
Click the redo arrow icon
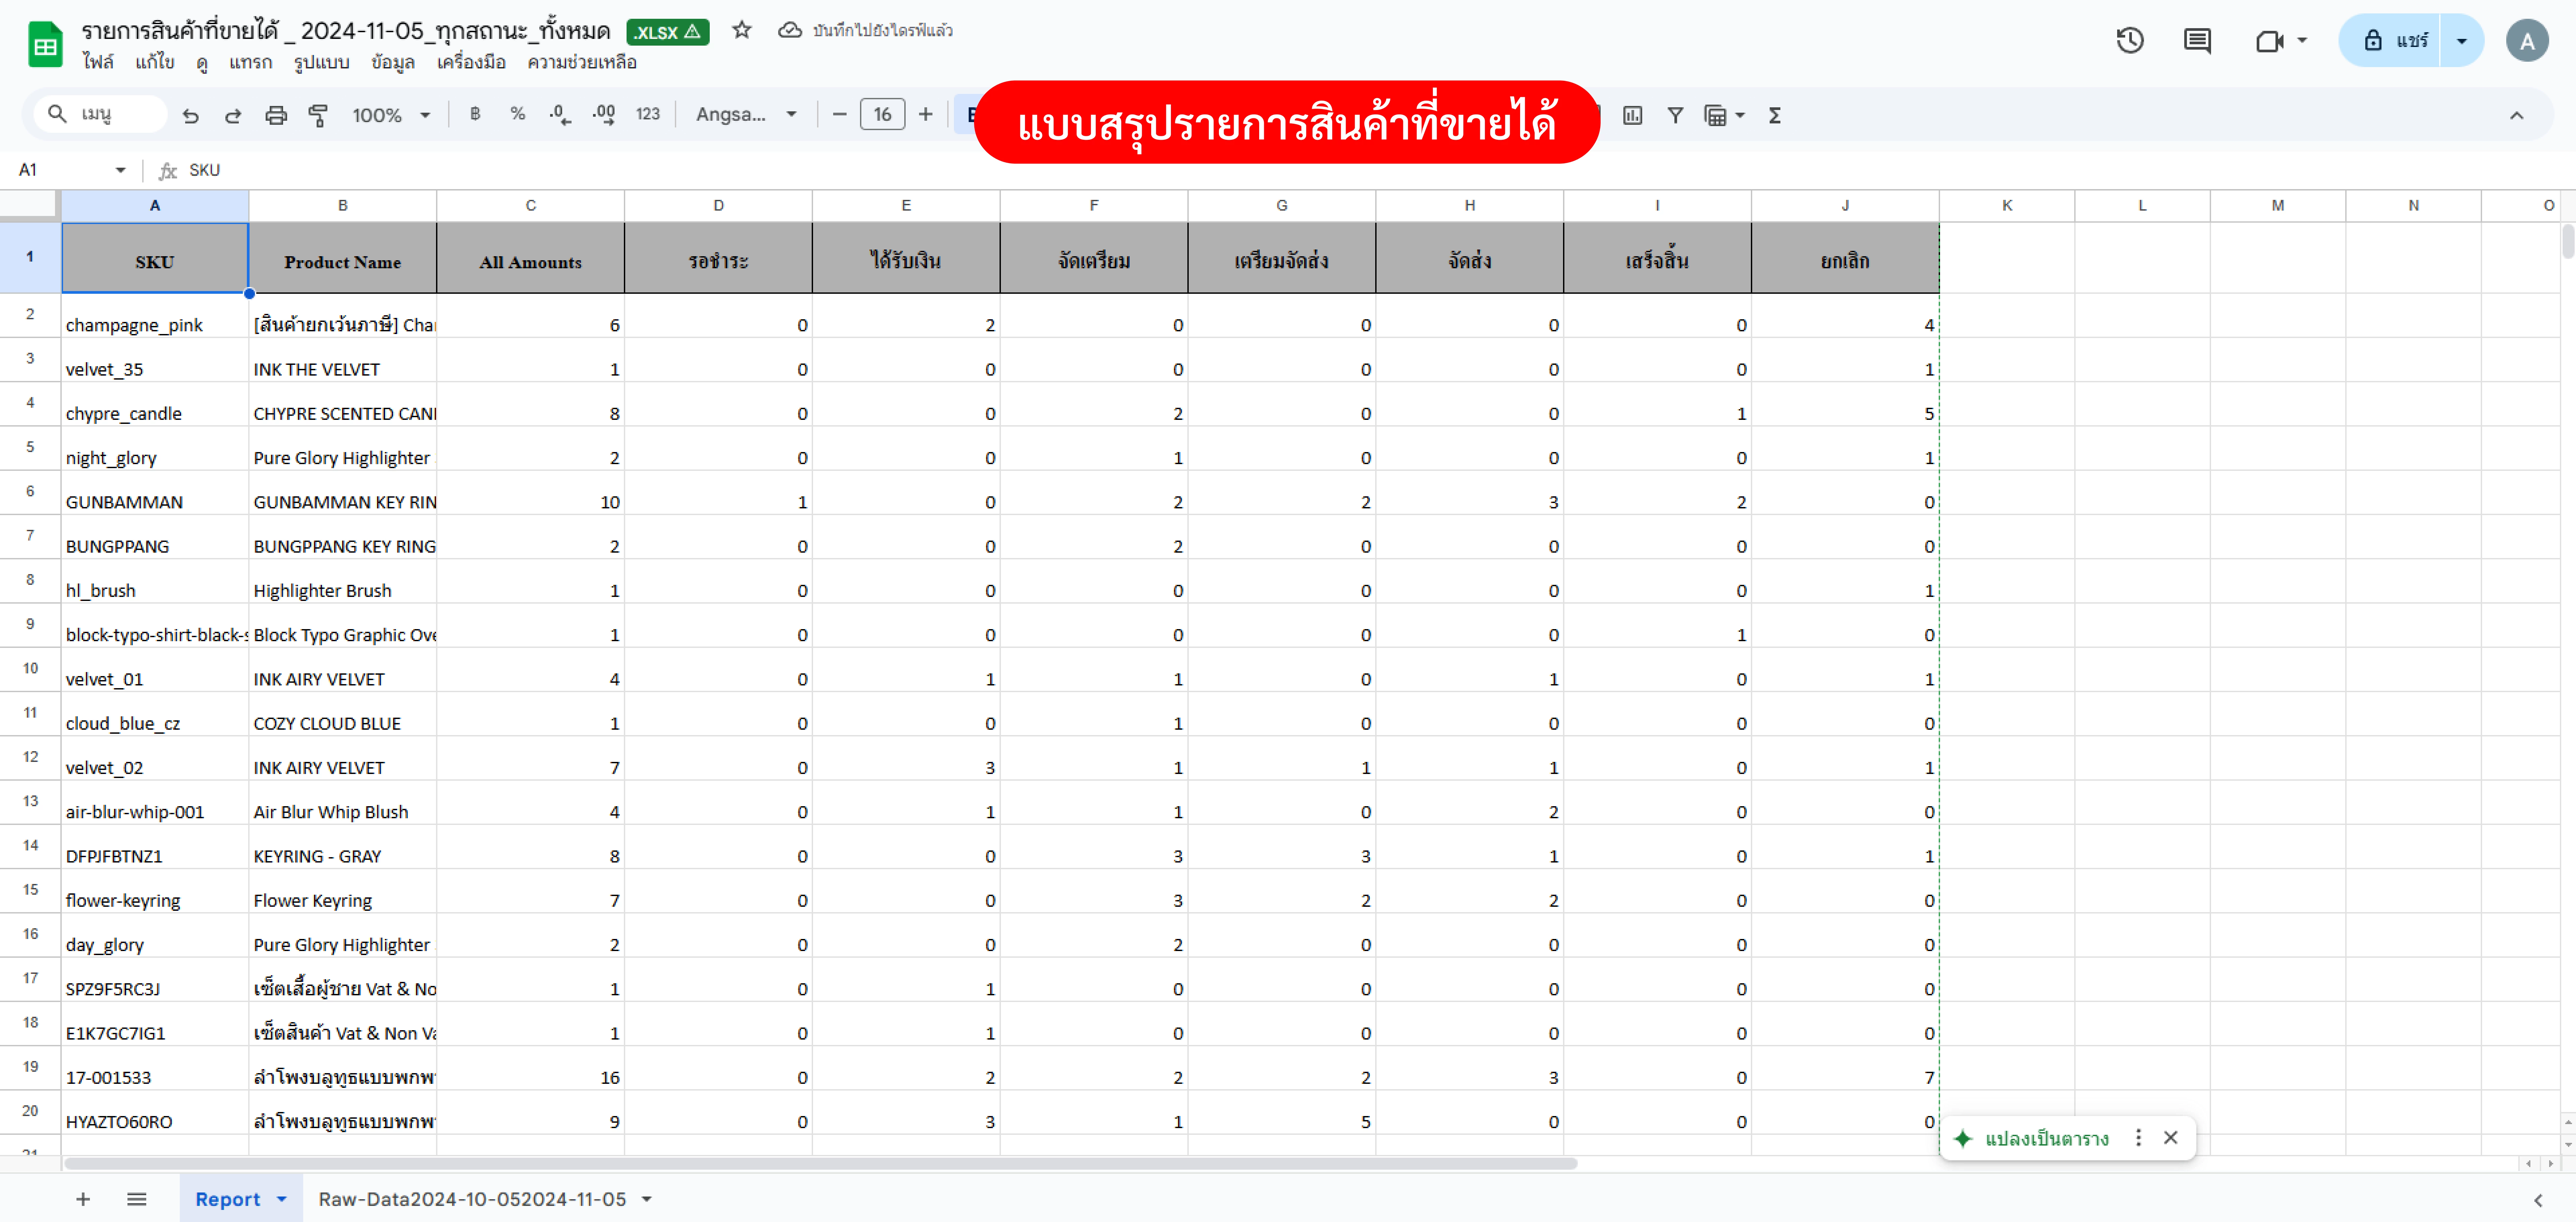pyautogui.click(x=233, y=115)
